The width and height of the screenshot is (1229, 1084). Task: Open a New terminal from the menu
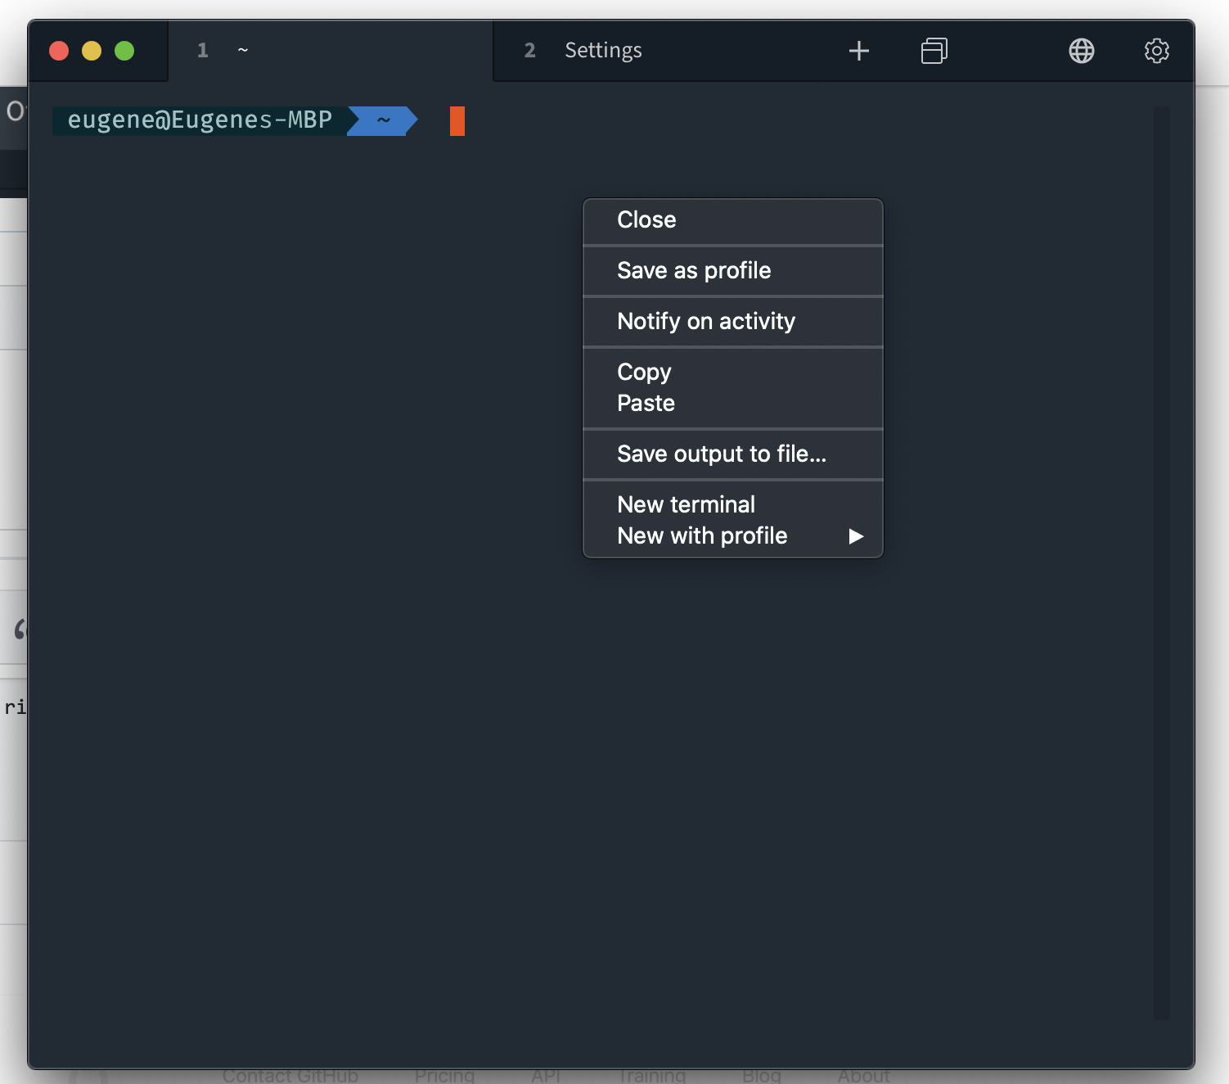point(732,505)
